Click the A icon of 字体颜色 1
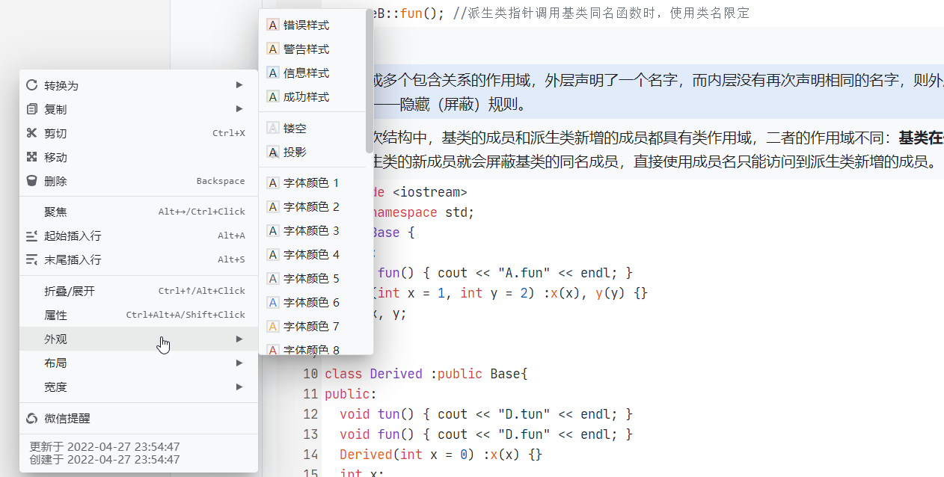944x477 pixels. click(273, 182)
